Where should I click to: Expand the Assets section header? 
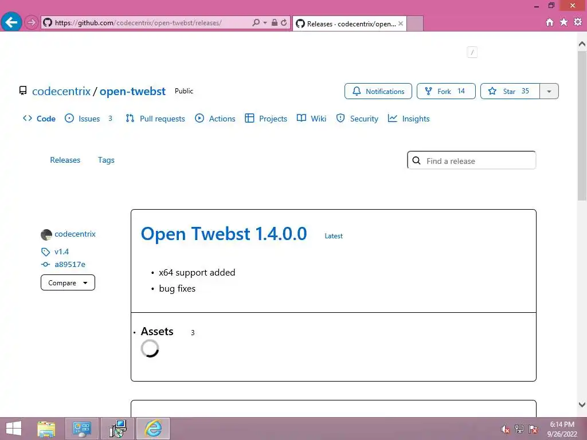coord(157,332)
